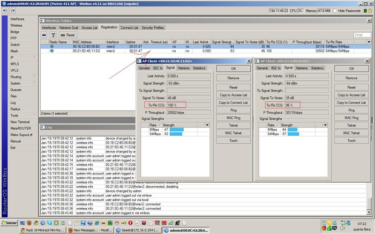
Task: Click Remove in AP Client 00:1E:C2:B0:06:B2
Action: coord(351,78)
